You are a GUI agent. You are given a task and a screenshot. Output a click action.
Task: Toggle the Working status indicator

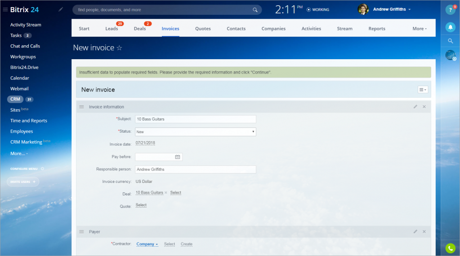coord(318,10)
